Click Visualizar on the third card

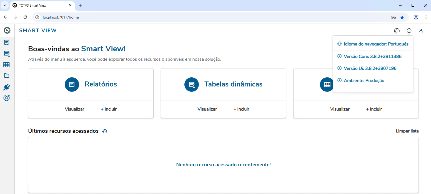(340, 109)
